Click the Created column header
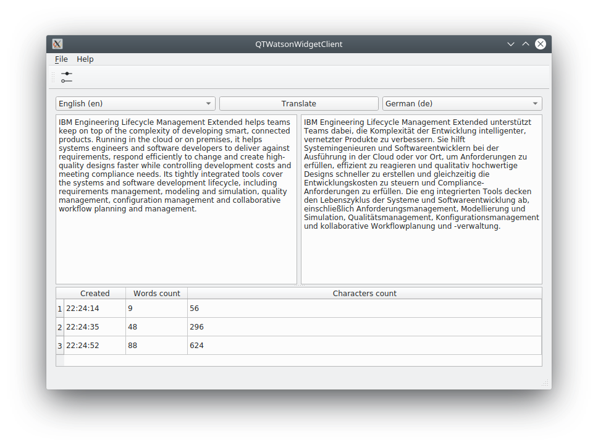The height and width of the screenshot is (447, 598). point(95,293)
